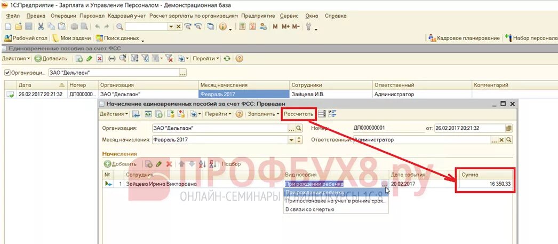558x244 pixels.
Task: Click the Paste clipboard icon
Action: pyautogui.click(x=61, y=27)
